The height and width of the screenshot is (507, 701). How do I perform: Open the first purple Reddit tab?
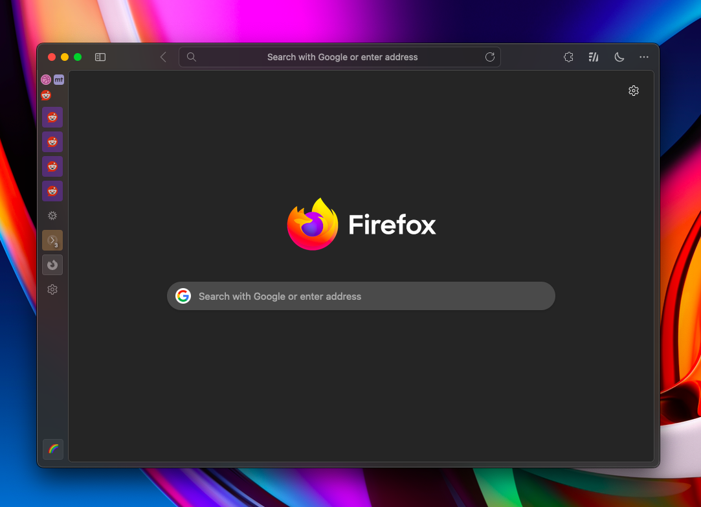coord(52,117)
